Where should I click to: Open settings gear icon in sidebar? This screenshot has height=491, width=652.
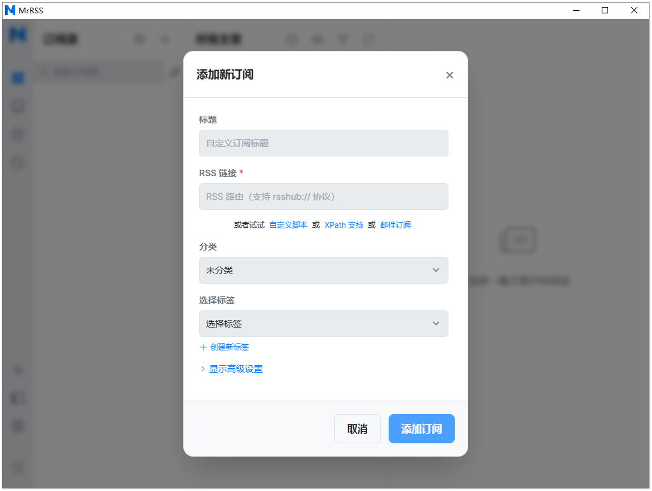(x=17, y=427)
